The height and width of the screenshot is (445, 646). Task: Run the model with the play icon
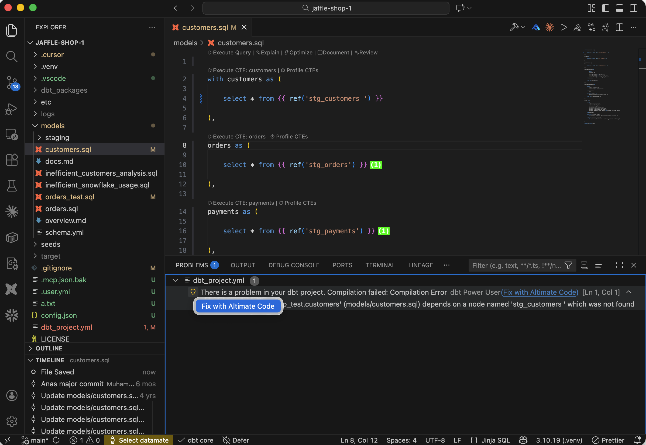point(563,27)
